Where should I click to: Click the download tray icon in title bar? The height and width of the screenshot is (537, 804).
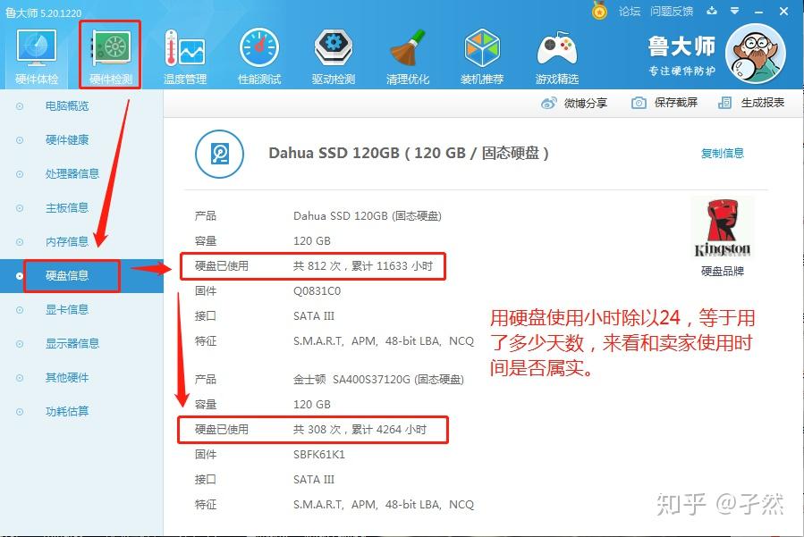[x=712, y=11]
